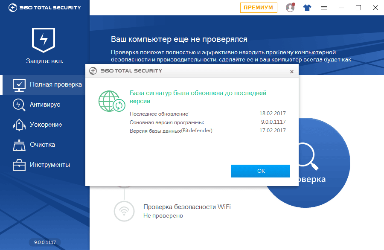
Task: Open the Ускорение section
Action: point(44,125)
